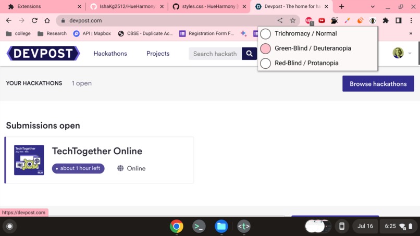Open the phone hub icon
This screenshot has width=420, height=236.
click(341, 226)
